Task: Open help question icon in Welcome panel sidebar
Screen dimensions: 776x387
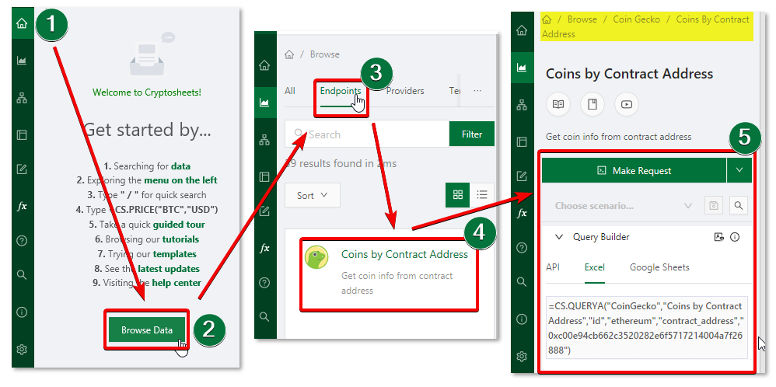Action: (x=22, y=241)
